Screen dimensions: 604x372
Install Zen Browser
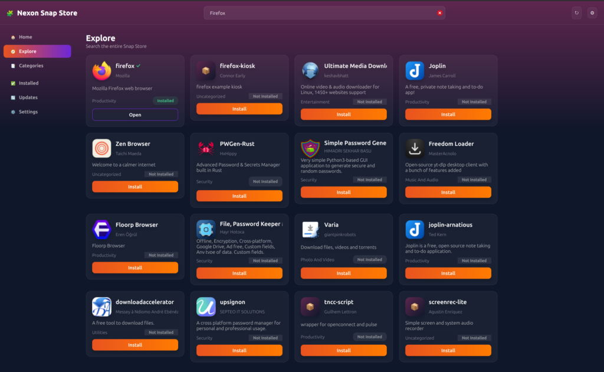pyautogui.click(x=135, y=187)
